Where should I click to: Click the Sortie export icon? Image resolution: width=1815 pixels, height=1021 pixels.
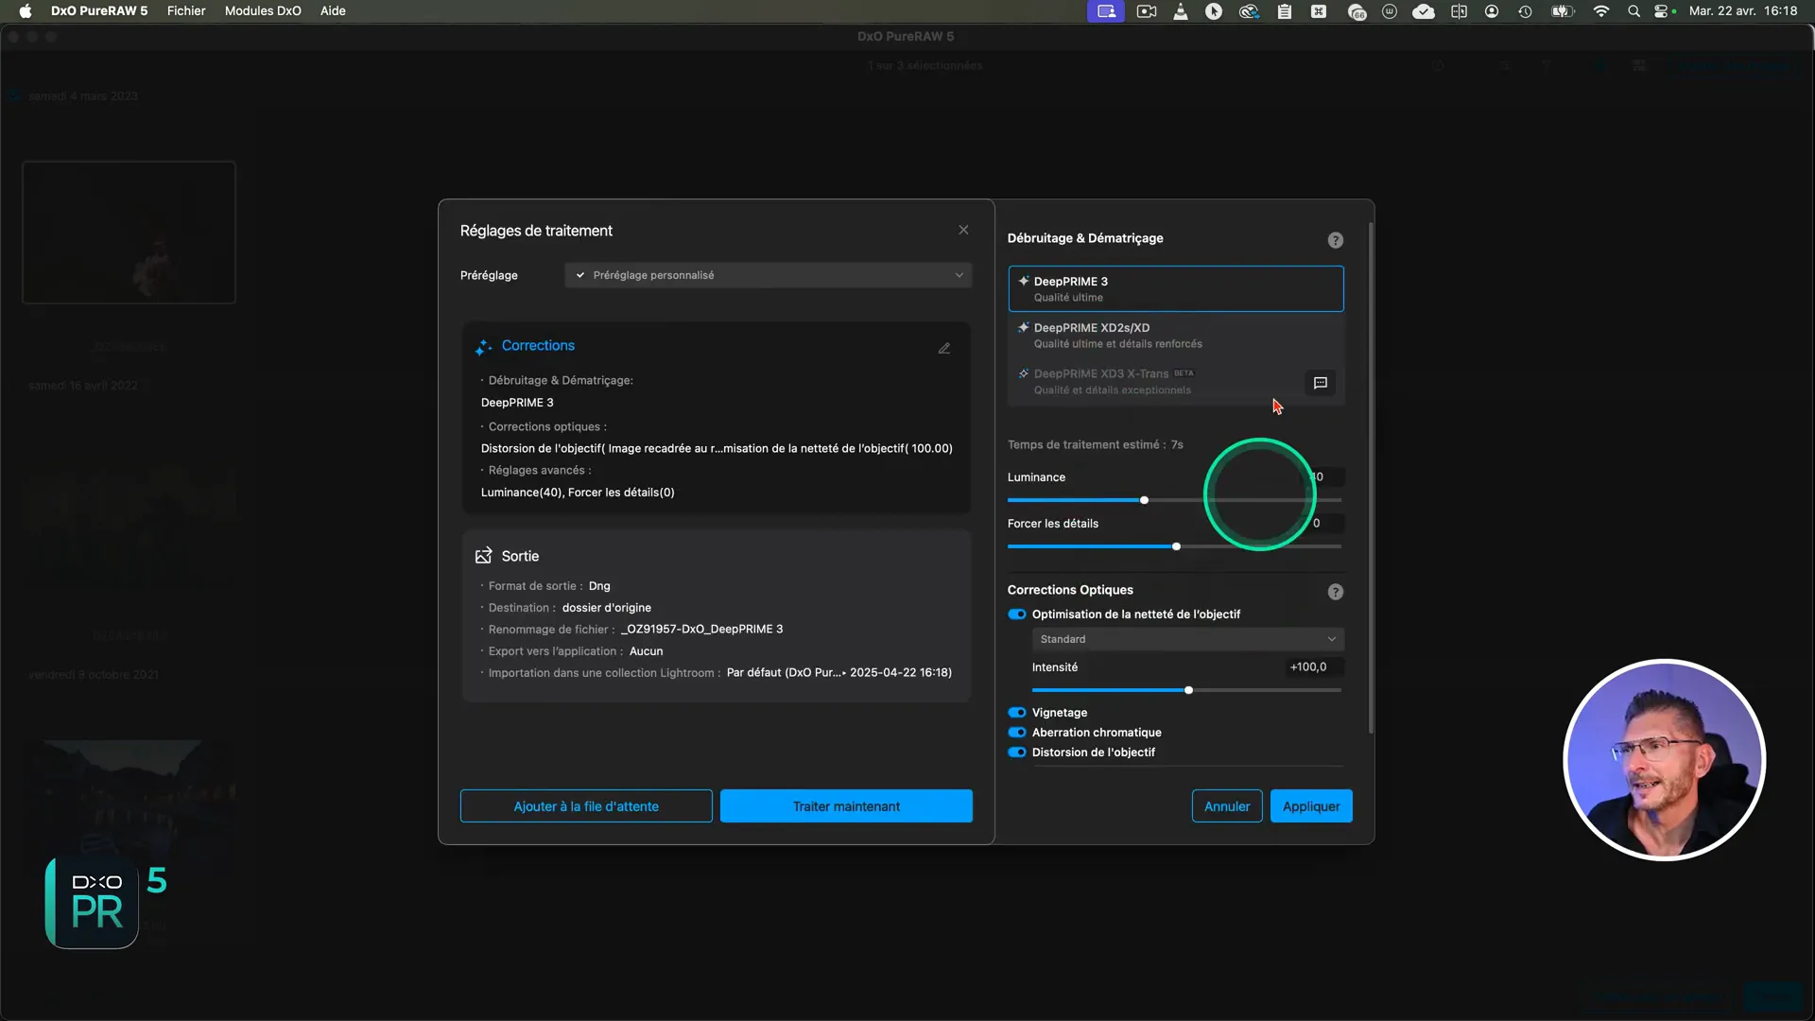tap(483, 556)
